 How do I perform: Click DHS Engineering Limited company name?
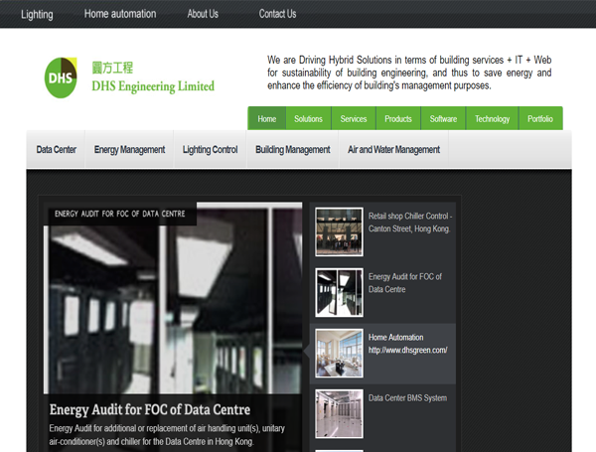[x=153, y=86]
